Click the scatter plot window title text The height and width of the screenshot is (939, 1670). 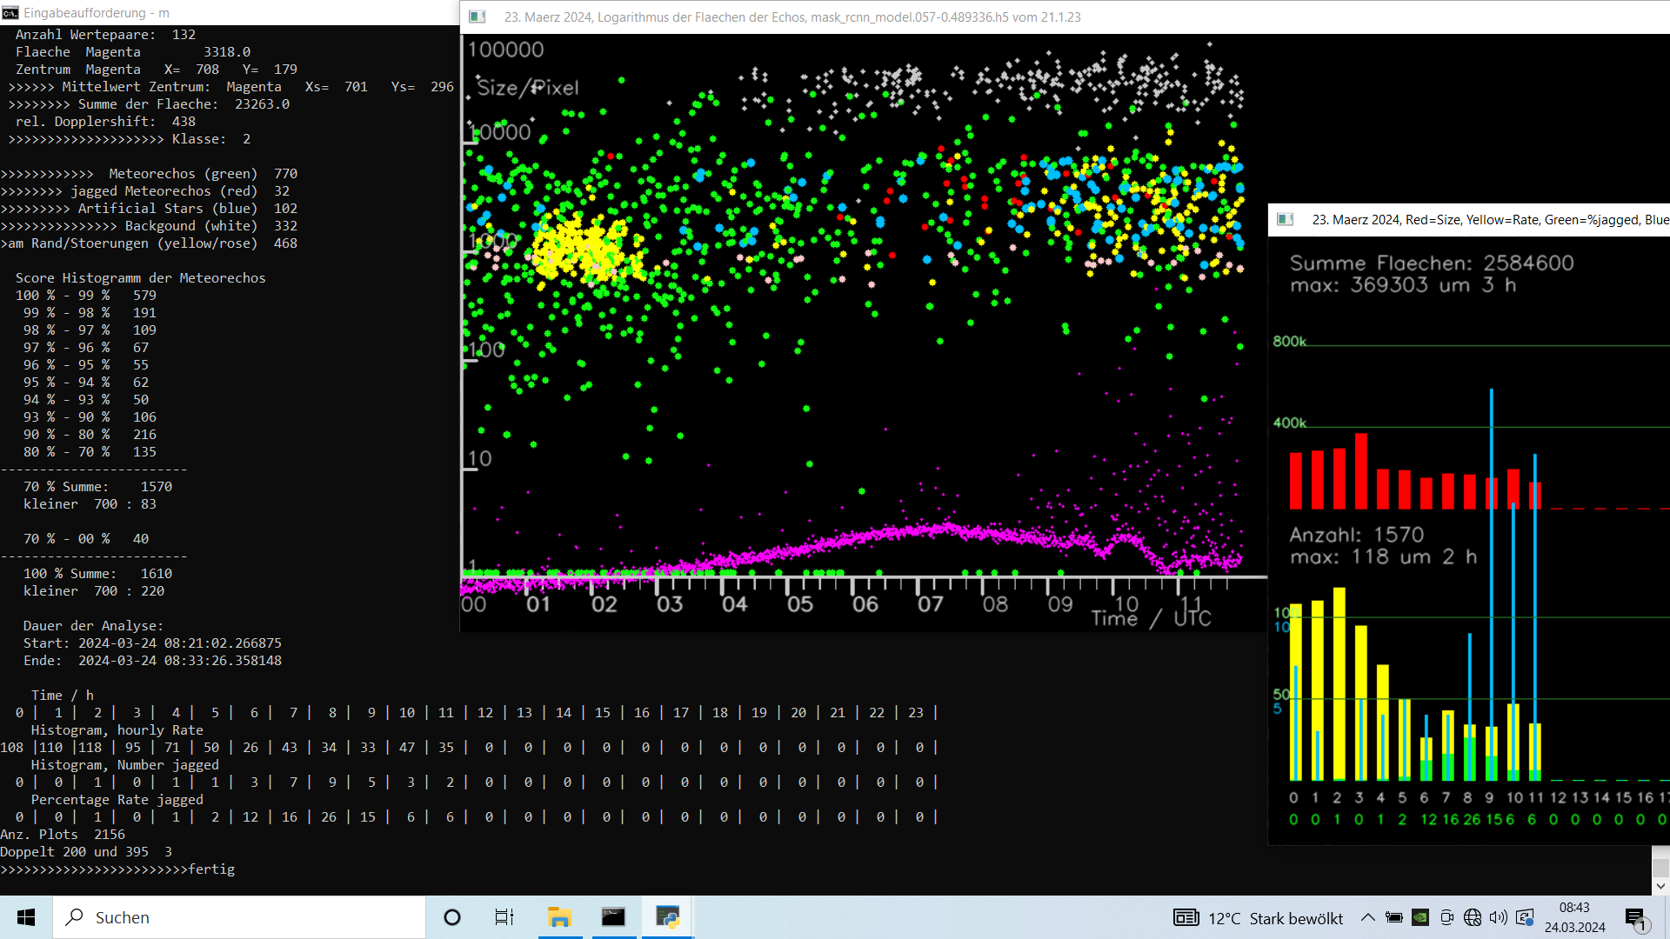[x=792, y=17]
